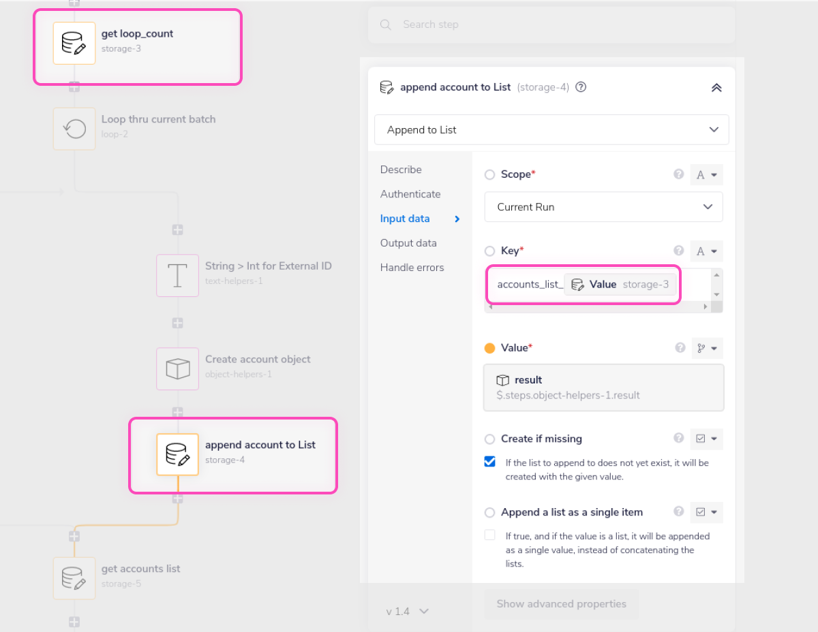Click the get accounts list storage icon

click(x=74, y=578)
